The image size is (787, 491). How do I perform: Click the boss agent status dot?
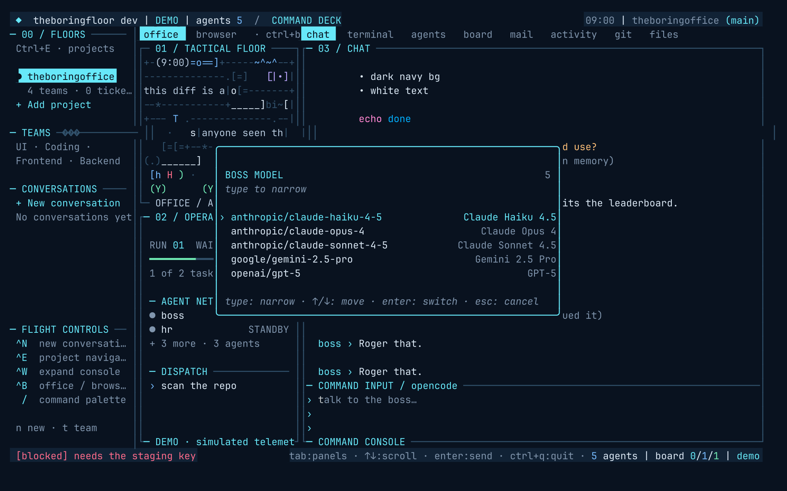tap(152, 315)
